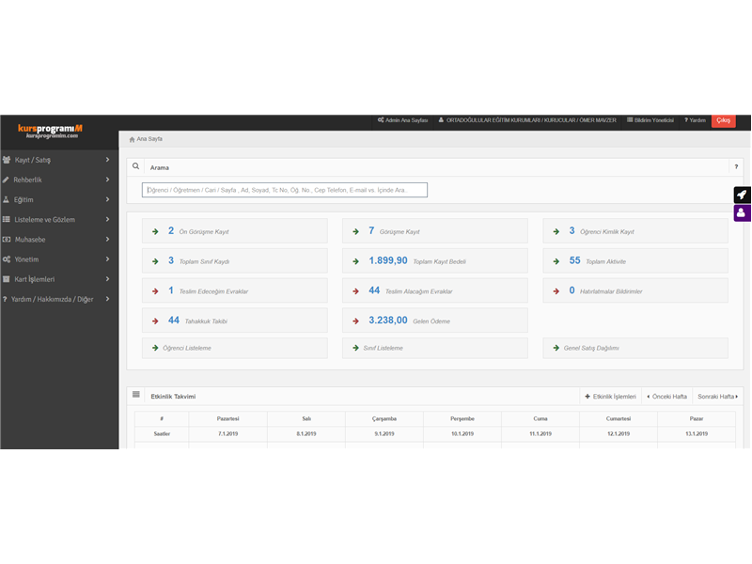Go to Sonraki Hafta in calendar
The height and width of the screenshot is (564, 752).
(717, 397)
